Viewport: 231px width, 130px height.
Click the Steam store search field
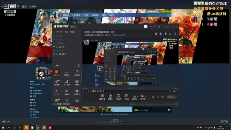pyautogui.click(x=157, y=15)
